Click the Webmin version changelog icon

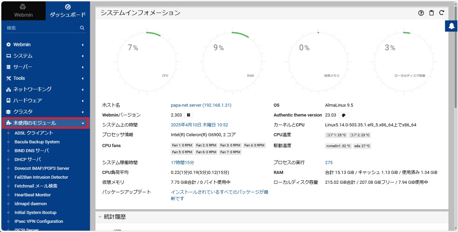click(x=188, y=115)
